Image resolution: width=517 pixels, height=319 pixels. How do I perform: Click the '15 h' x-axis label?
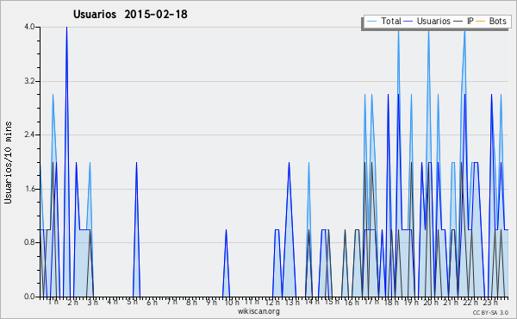pyautogui.click(x=332, y=302)
